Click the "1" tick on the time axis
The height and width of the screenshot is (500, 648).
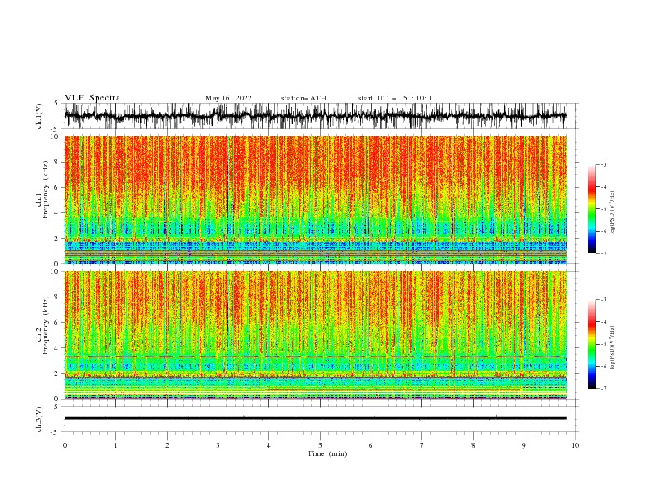[115, 445]
